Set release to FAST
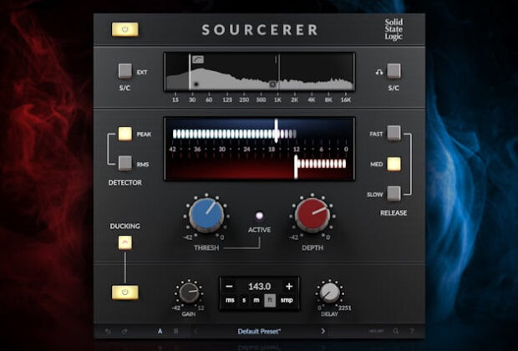Screen dimensions: 518x351 click(394, 133)
